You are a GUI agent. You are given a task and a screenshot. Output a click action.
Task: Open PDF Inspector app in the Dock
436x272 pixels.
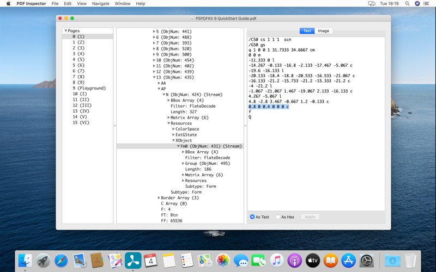click(x=133, y=261)
